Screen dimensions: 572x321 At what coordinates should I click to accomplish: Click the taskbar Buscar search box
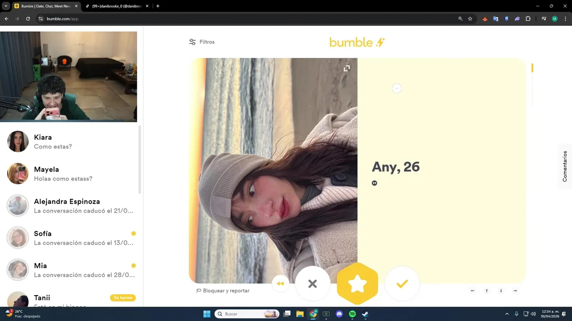click(247, 314)
